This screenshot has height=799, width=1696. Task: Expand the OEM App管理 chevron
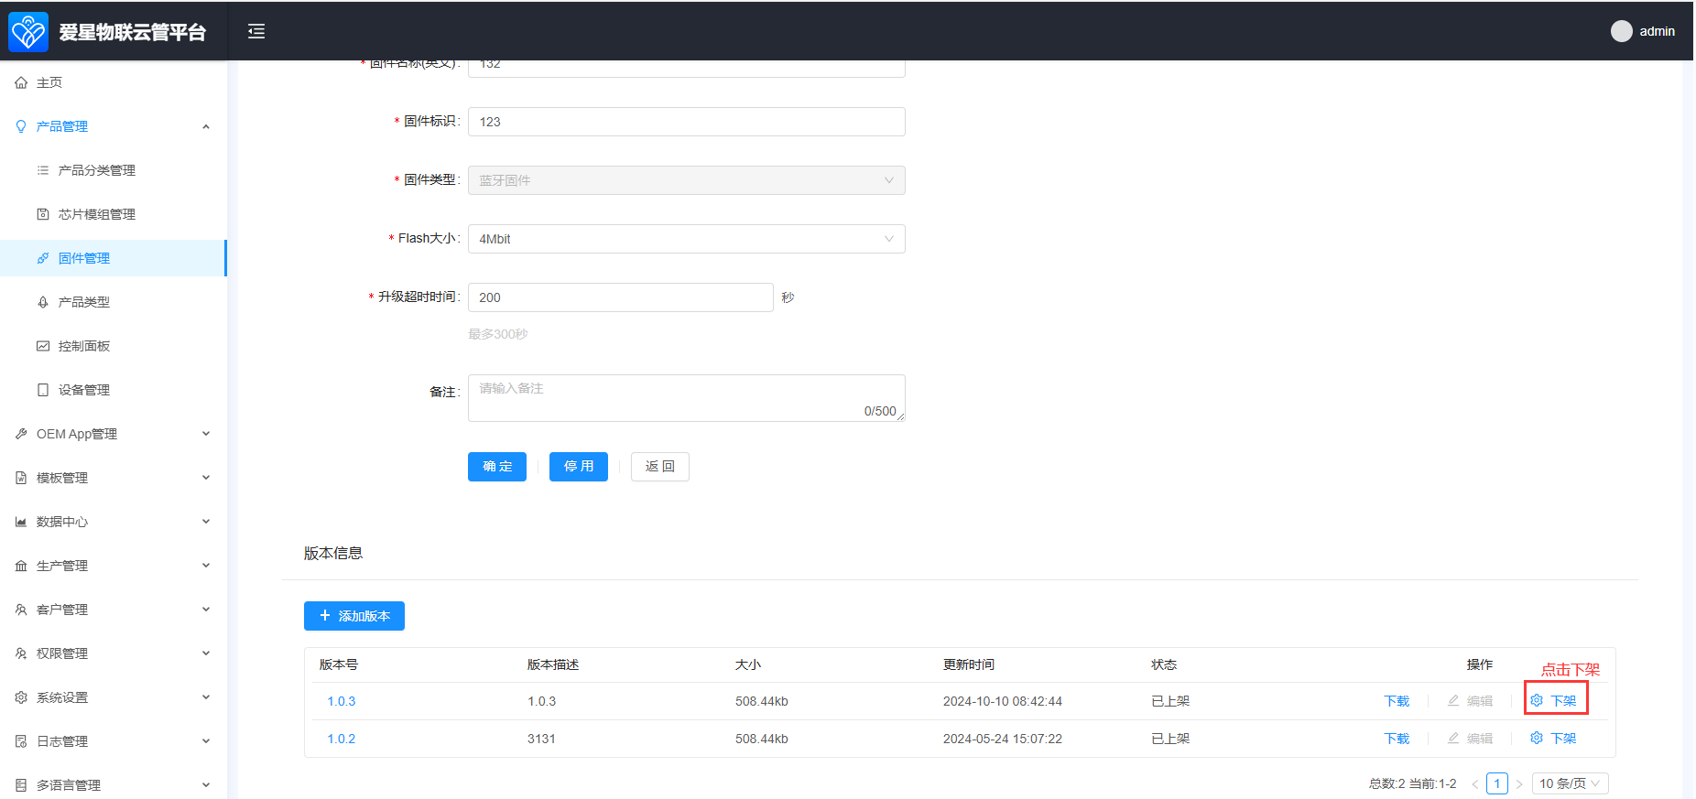206,434
